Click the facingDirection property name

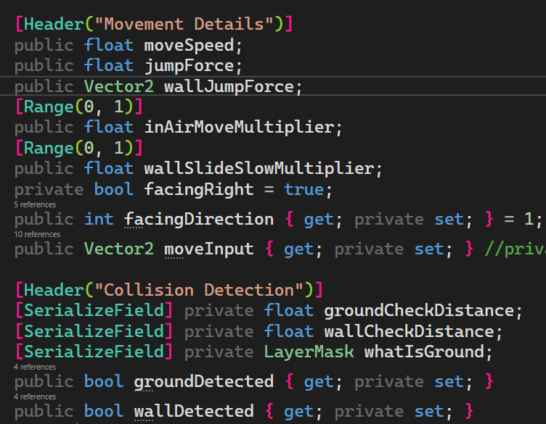point(199,220)
